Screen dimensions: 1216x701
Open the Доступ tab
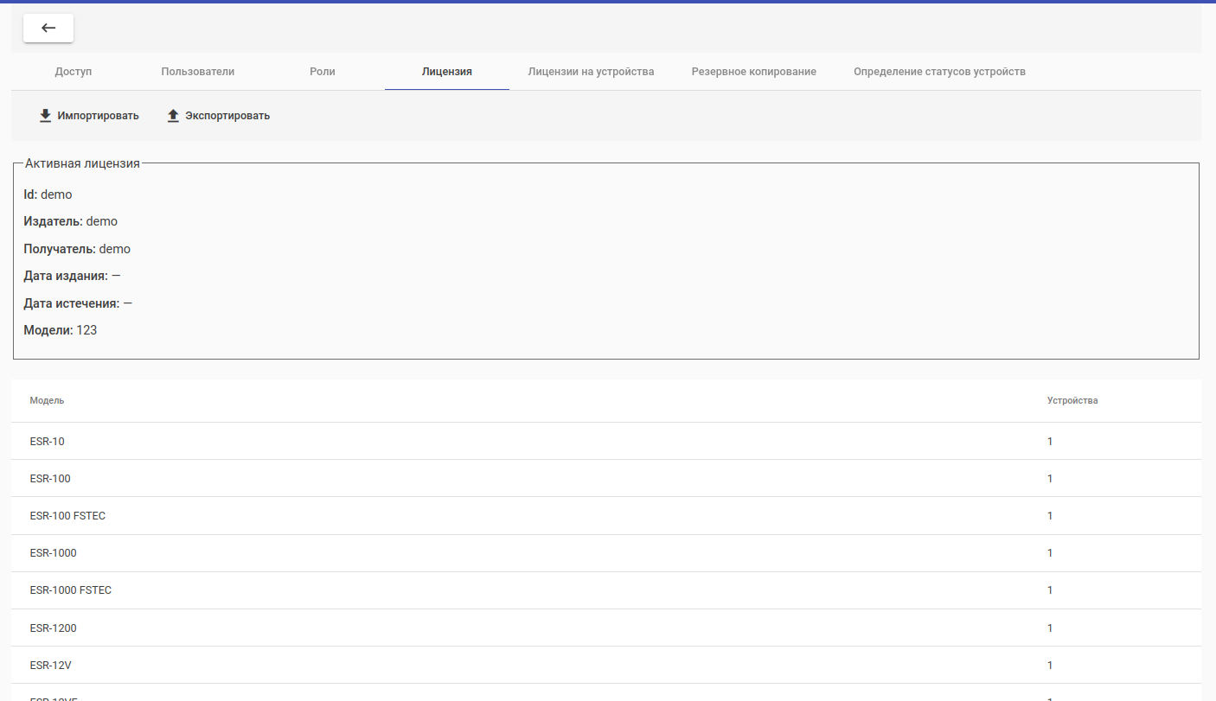pos(74,72)
